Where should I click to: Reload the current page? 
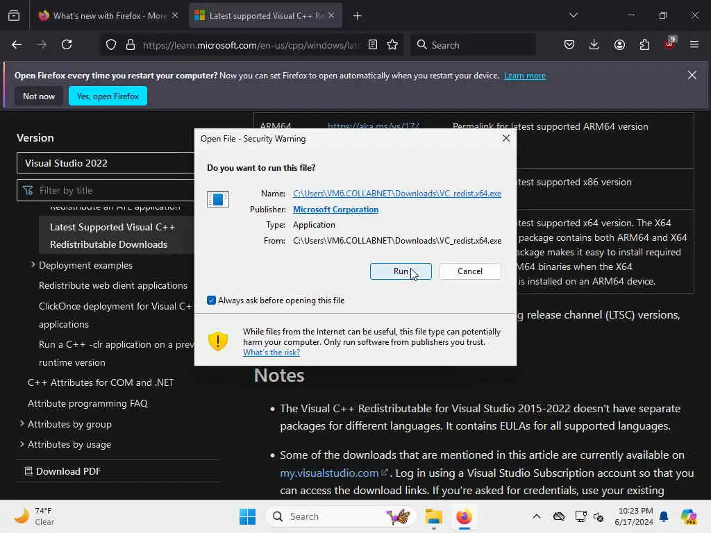67,45
